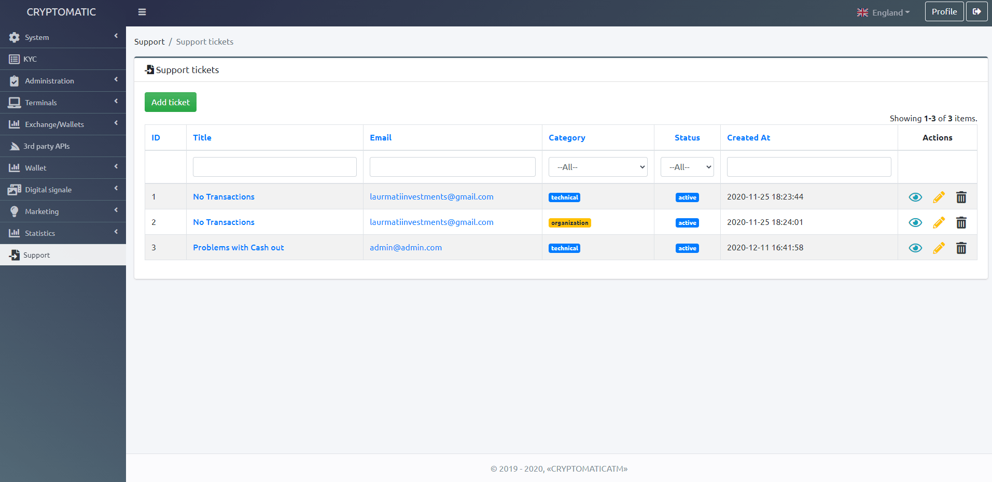
Task: Click the logout icon in top bar
Action: click(976, 11)
